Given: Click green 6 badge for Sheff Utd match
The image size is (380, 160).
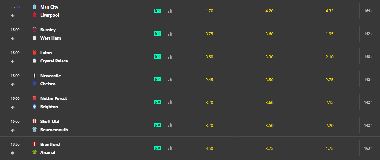Looking at the screenshot, I should 158,125.
